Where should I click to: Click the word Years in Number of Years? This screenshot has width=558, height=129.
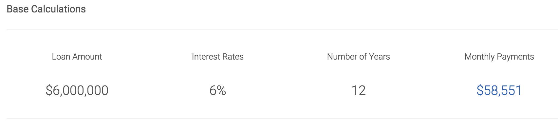coord(380,57)
